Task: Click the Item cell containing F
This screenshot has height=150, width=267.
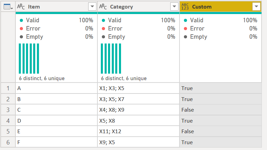Action: [56, 142]
